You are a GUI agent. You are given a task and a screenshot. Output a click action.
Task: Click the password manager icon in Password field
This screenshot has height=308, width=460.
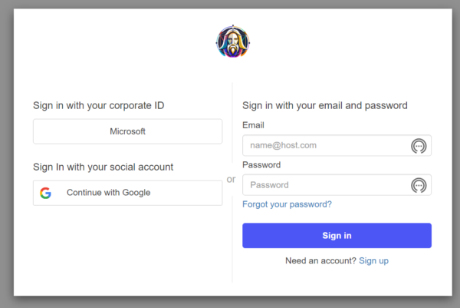coord(419,185)
